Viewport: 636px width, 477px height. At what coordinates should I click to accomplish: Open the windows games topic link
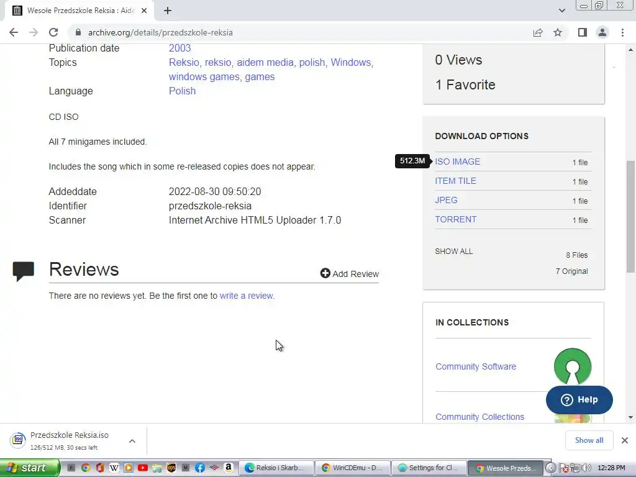(204, 76)
